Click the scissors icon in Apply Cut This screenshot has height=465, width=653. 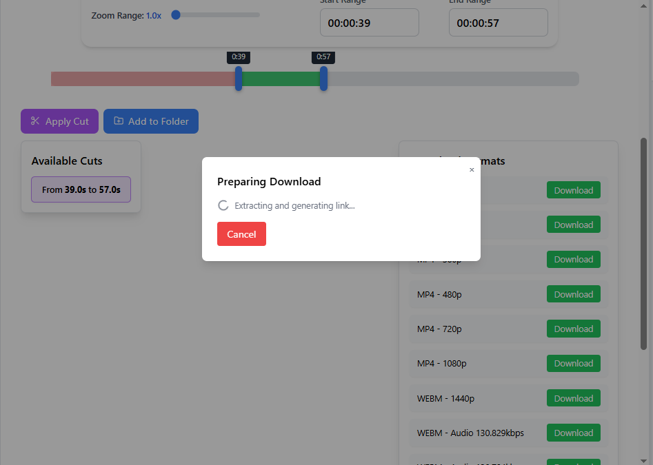click(35, 121)
